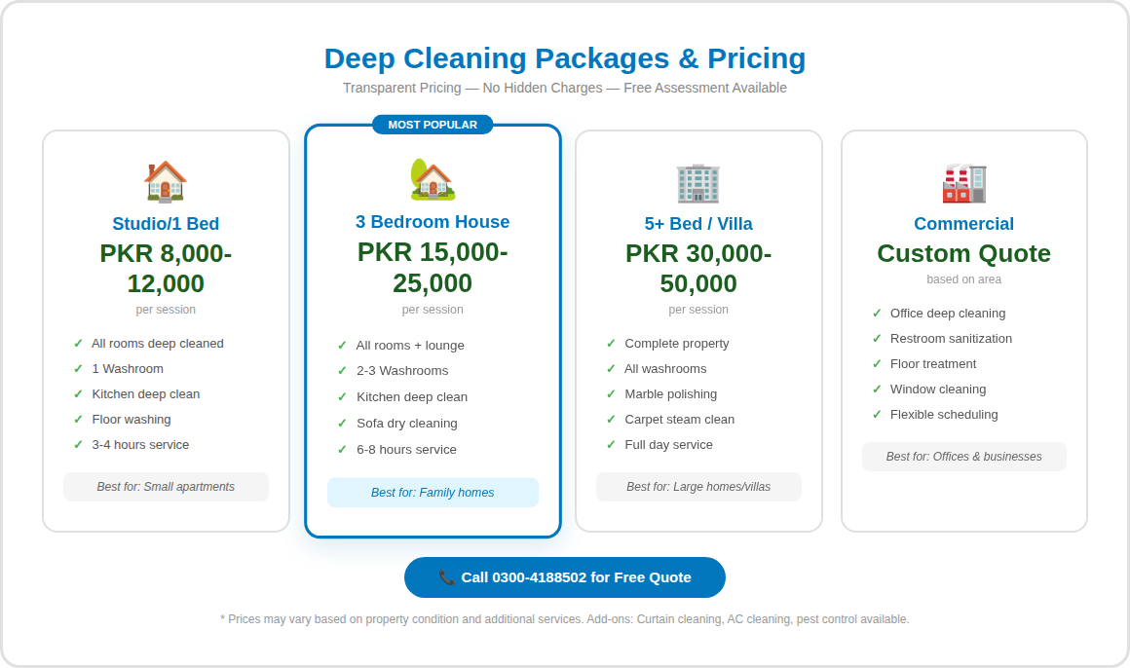
Task: Expand the Studio/1 Bed pricing card
Action: tap(166, 329)
